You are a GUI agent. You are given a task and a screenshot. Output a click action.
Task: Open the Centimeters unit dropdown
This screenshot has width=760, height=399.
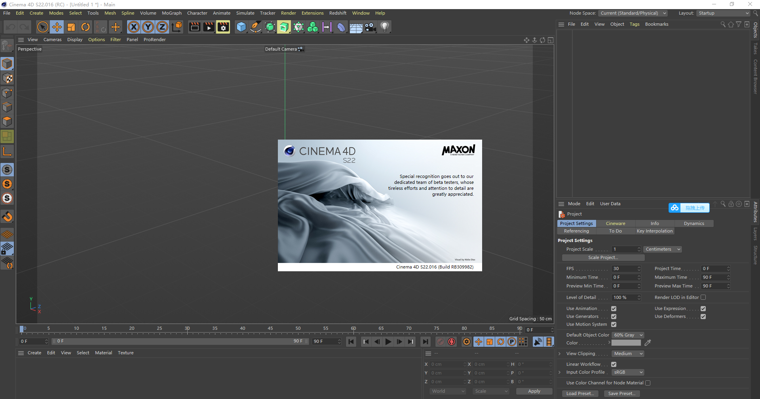tap(663, 249)
